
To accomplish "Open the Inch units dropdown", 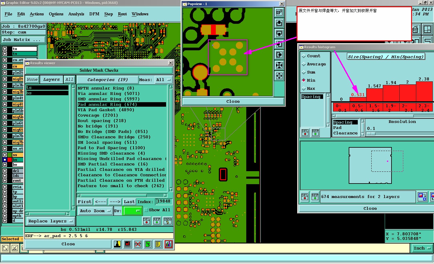I will [x=422, y=248].
